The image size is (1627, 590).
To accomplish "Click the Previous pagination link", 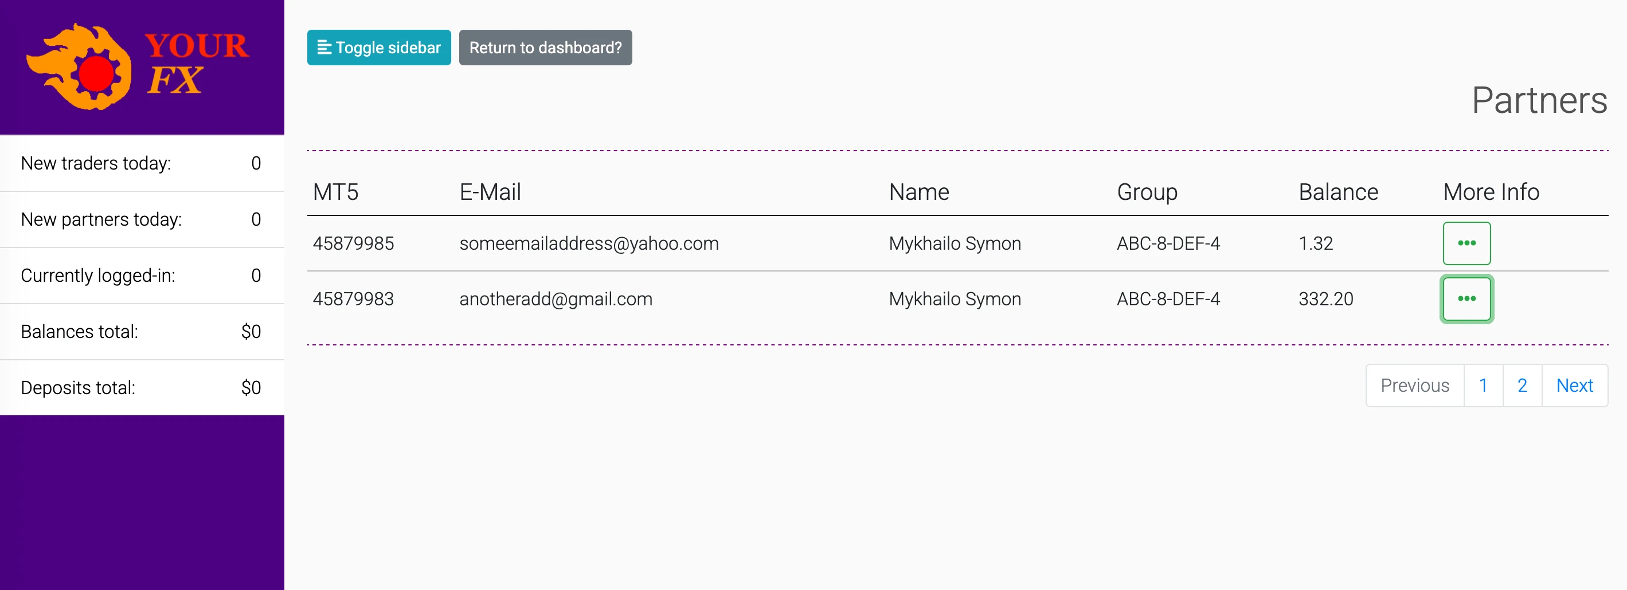I will [x=1414, y=385].
